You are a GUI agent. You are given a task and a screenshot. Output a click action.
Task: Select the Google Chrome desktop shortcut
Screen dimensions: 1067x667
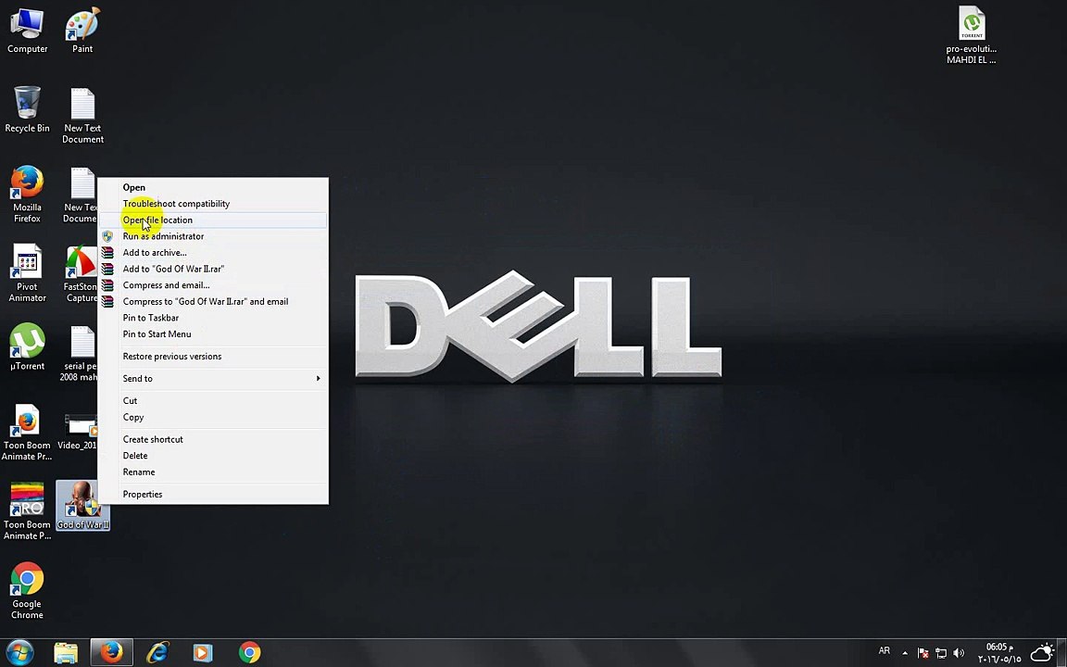click(27, 590)
